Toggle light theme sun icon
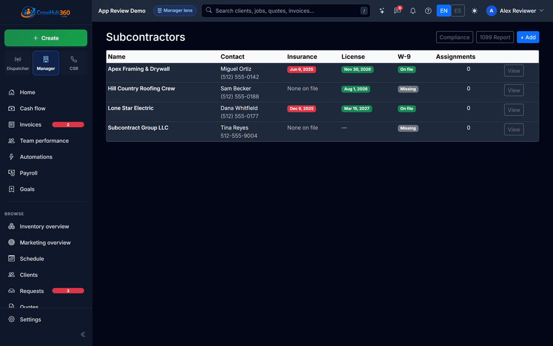Image resolution: width=553 pixels, height=346 pixels. coord(474,11)
